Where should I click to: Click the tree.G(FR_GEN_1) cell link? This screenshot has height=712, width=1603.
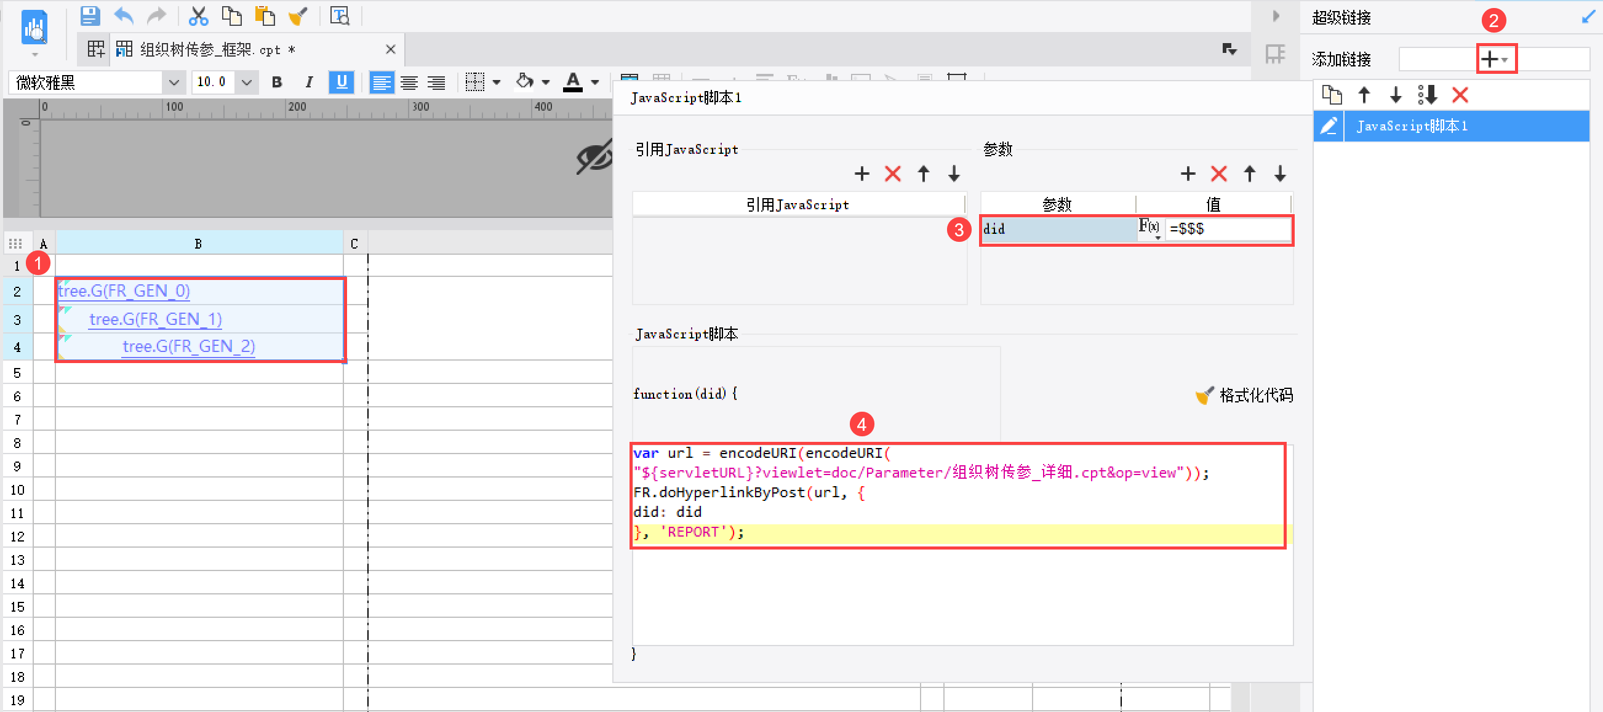point(156,319)
